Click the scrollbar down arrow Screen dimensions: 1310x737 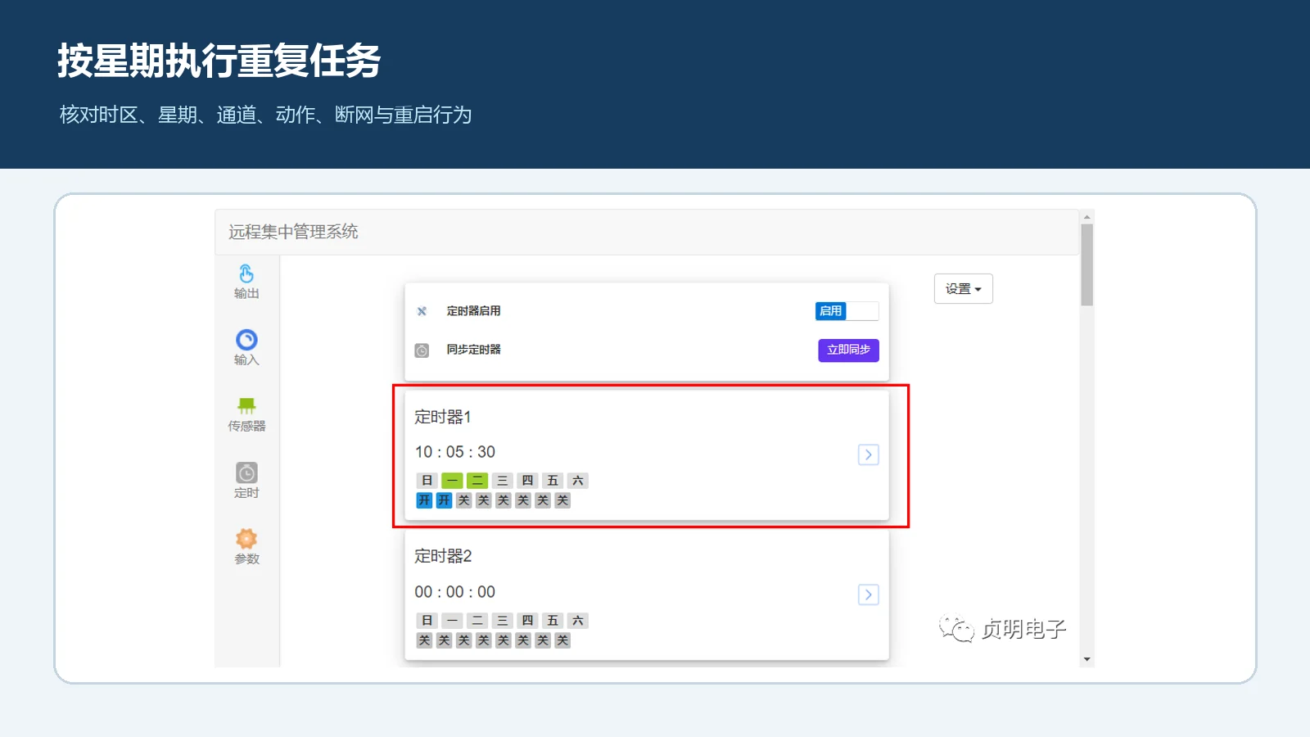[1086, 659]
